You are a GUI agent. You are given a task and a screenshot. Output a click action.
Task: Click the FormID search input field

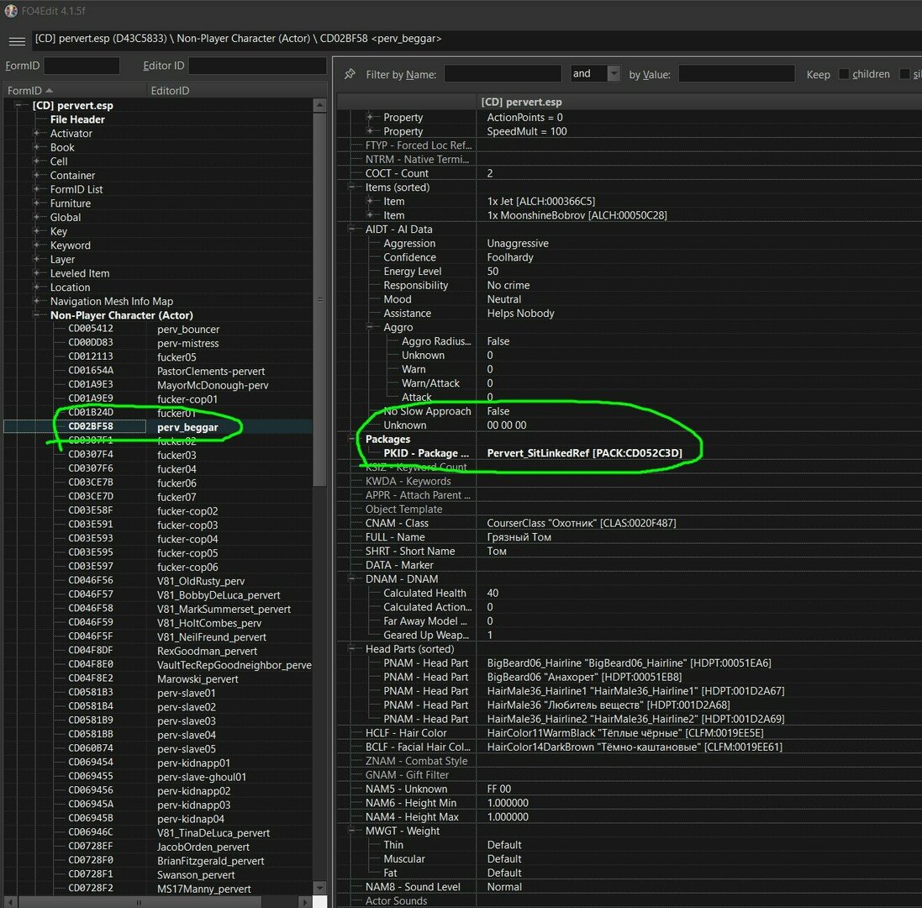[82, 66]
